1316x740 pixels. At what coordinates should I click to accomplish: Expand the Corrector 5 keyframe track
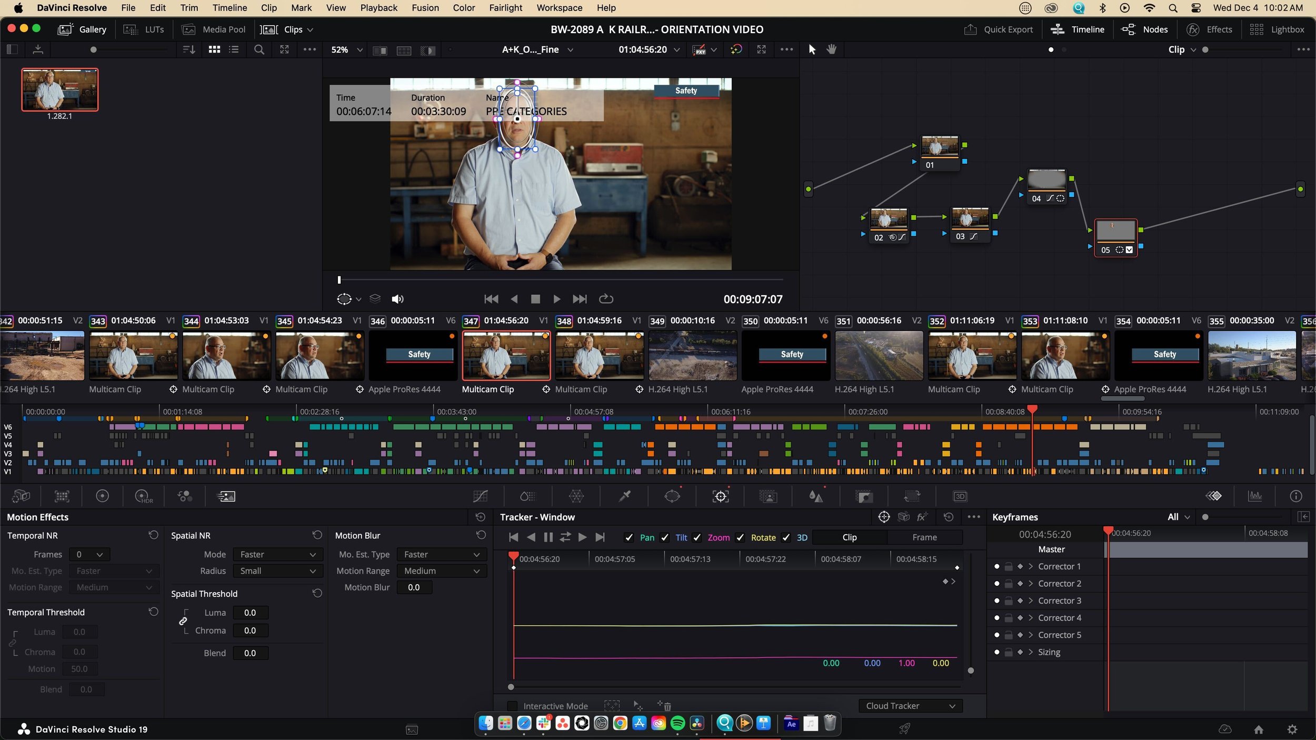1031,635
